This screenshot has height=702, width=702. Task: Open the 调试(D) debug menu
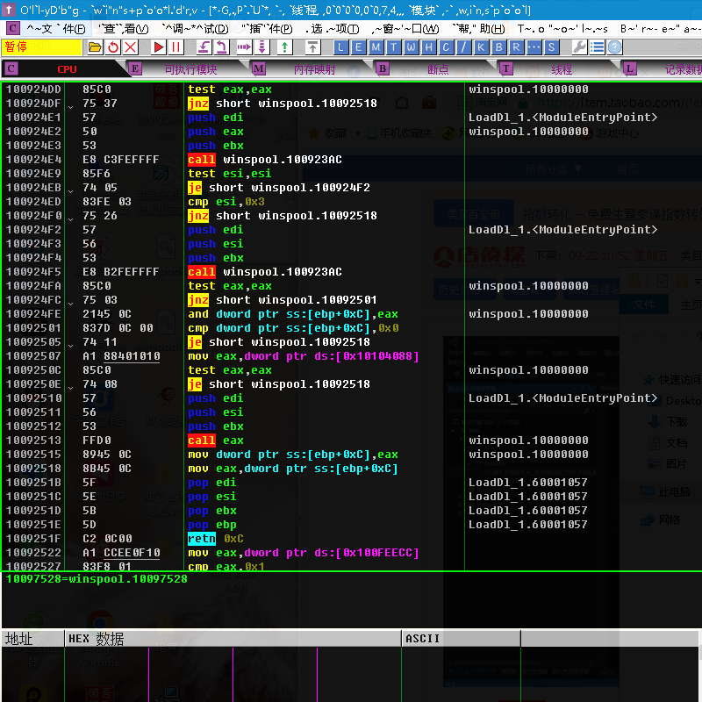coord(195,28)
